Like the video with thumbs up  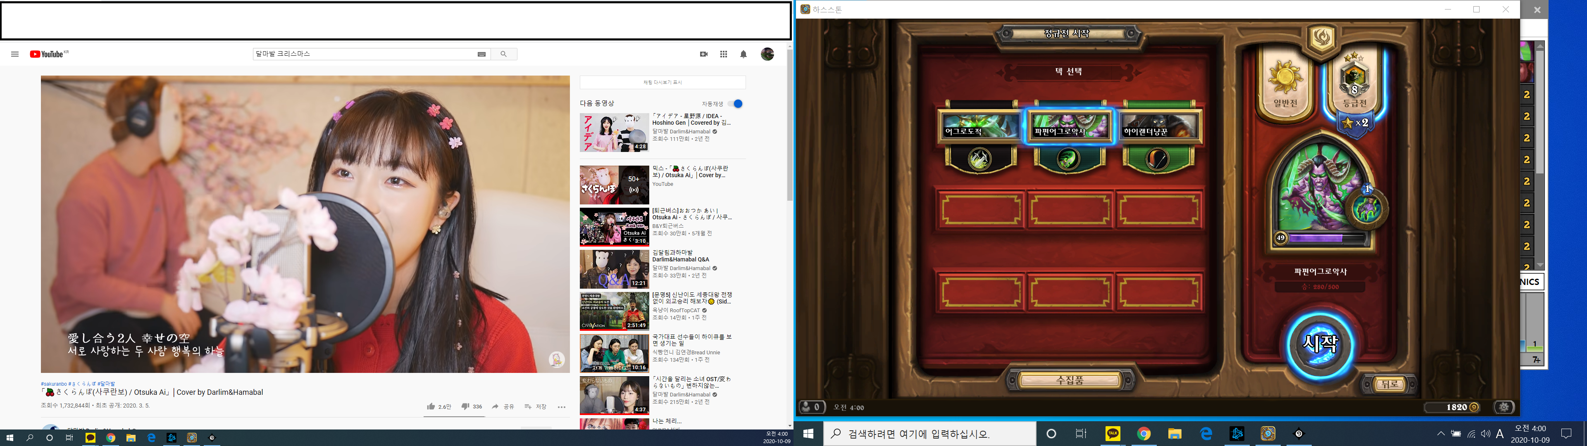point(431,407)
